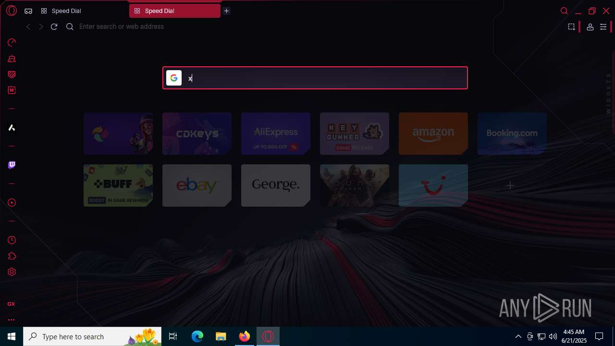The height and width of the screenshot is (346, 615).
Task: Open File Explorer from taskbar
Action: [221, 336]
